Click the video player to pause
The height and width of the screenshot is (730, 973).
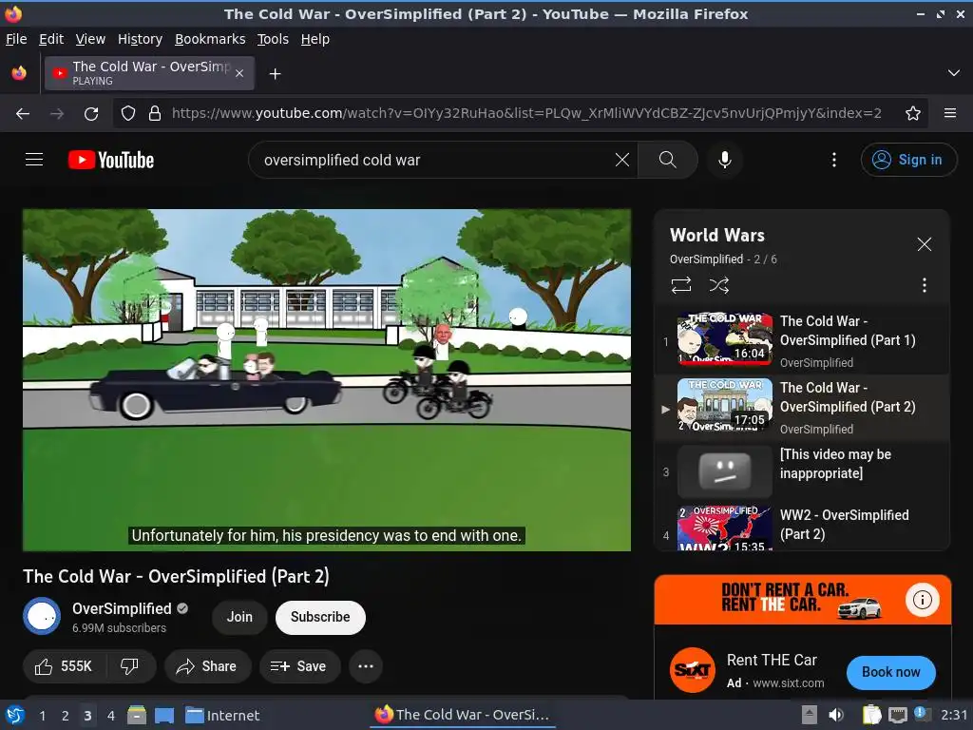click(x=327, y=379)
